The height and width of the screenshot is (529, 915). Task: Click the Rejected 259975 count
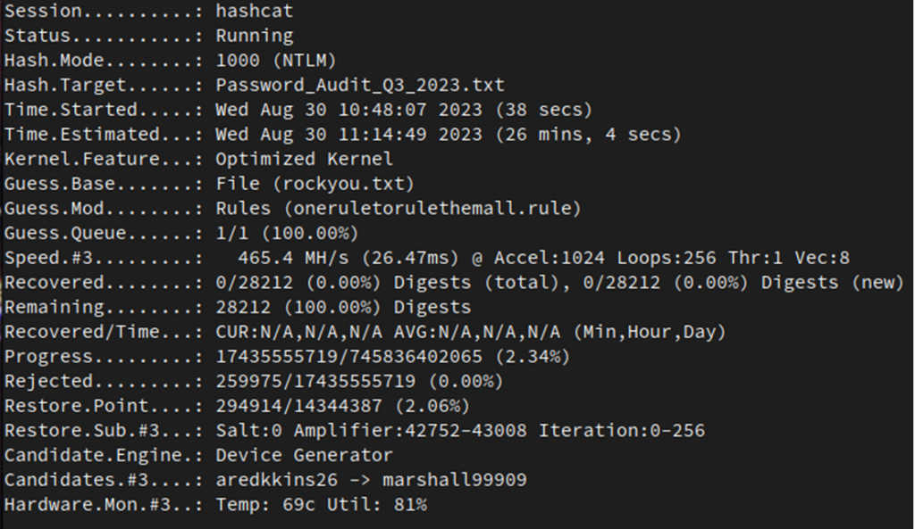[248, 381]
